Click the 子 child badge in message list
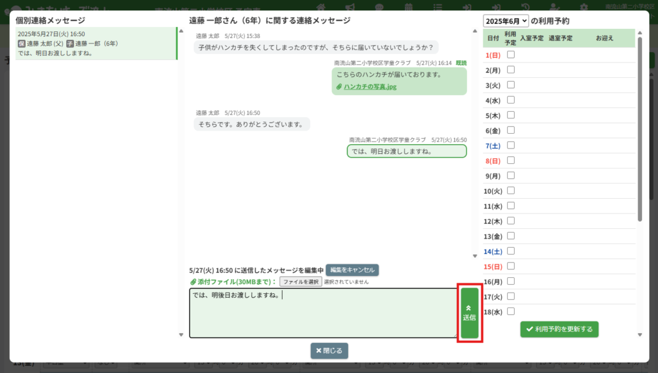This screenshot has width=658, height=373. tap(70, 44)
